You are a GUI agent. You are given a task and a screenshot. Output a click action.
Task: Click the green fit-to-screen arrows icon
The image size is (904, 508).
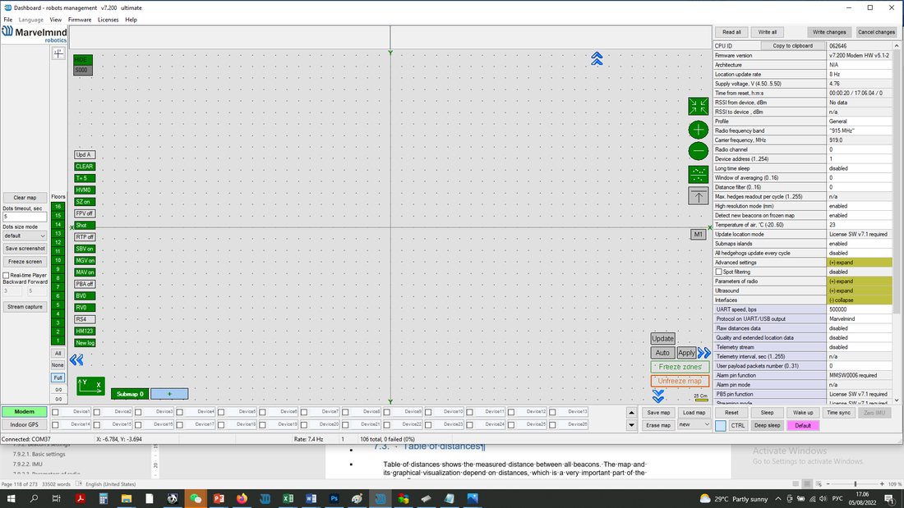click(699, 106)
